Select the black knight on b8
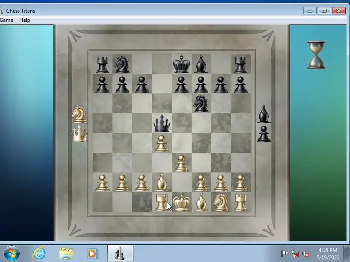This screenshot has height=262, width=350. tap(122, 64)
